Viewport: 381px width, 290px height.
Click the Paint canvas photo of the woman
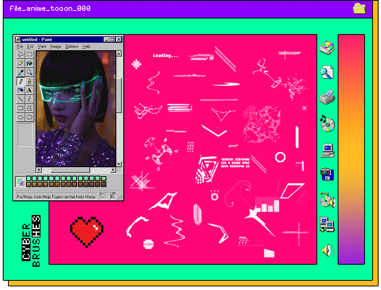(76, 109)
